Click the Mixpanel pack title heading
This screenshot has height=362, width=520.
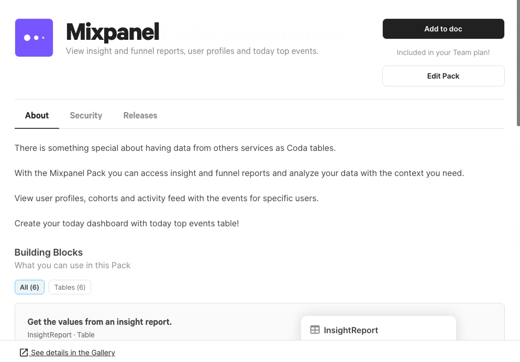point(113,32)
